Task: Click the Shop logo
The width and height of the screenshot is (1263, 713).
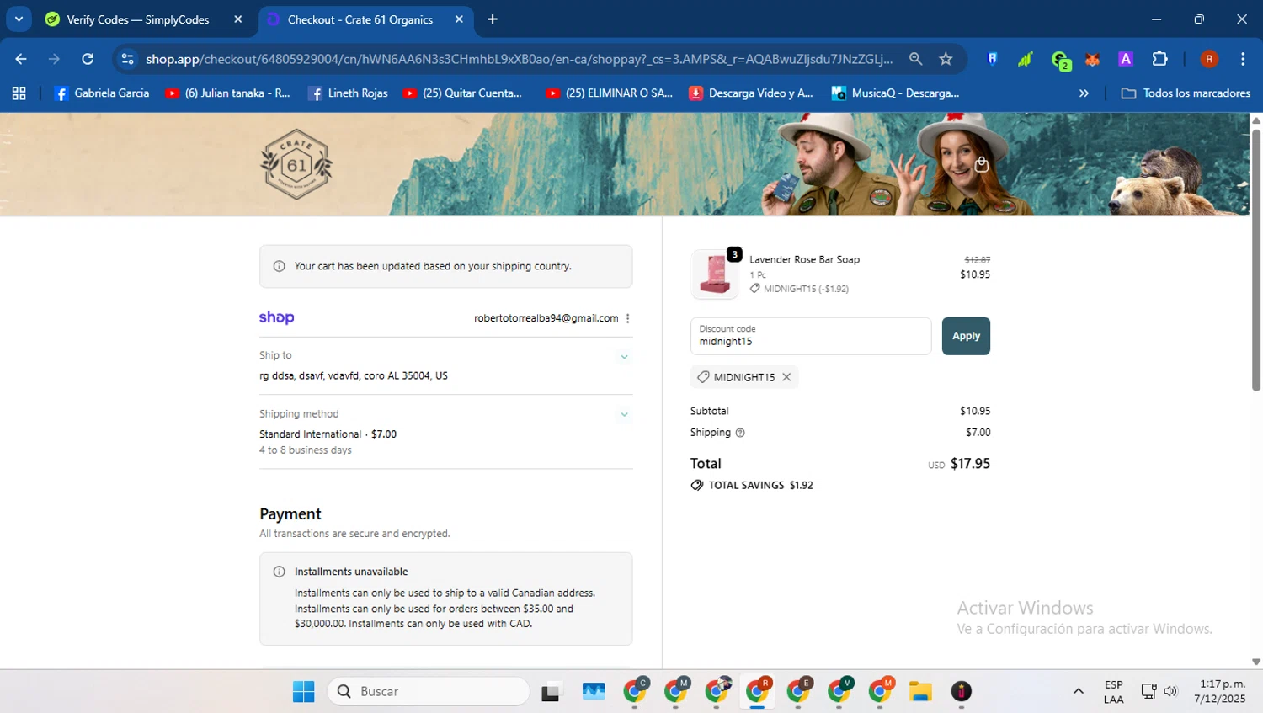Action: click(x=276, y=317)
